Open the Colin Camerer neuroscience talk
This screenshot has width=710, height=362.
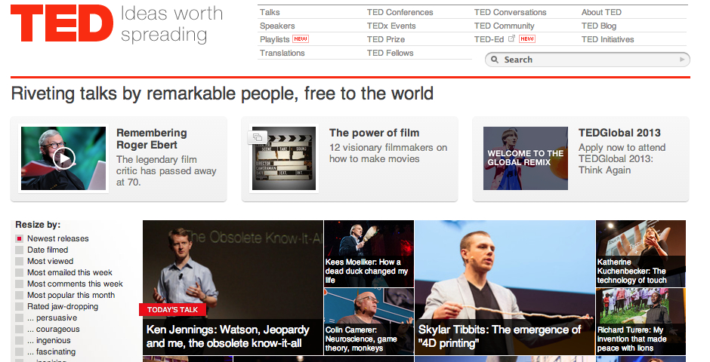(369, 321)
